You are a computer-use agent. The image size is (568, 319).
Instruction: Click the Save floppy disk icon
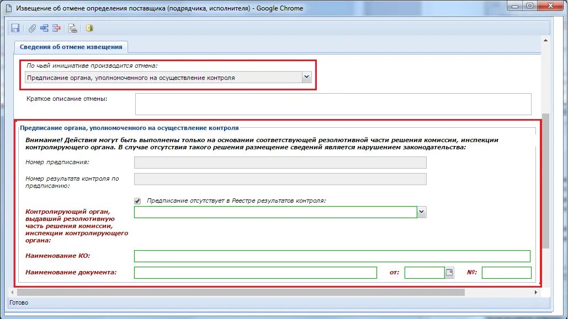click(x=15, y=28)
